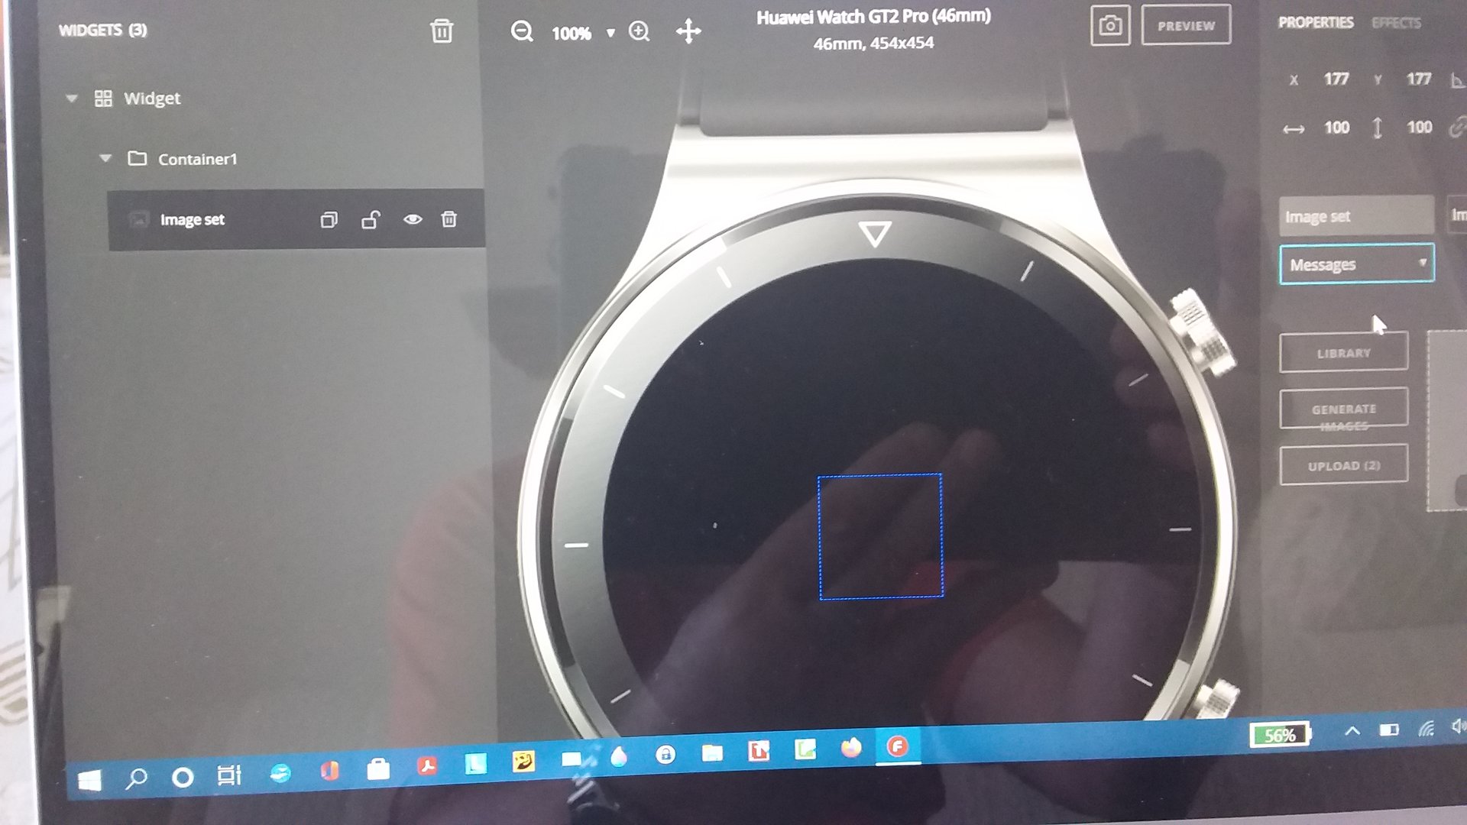Open Task View on taskbar

point(229,775)
